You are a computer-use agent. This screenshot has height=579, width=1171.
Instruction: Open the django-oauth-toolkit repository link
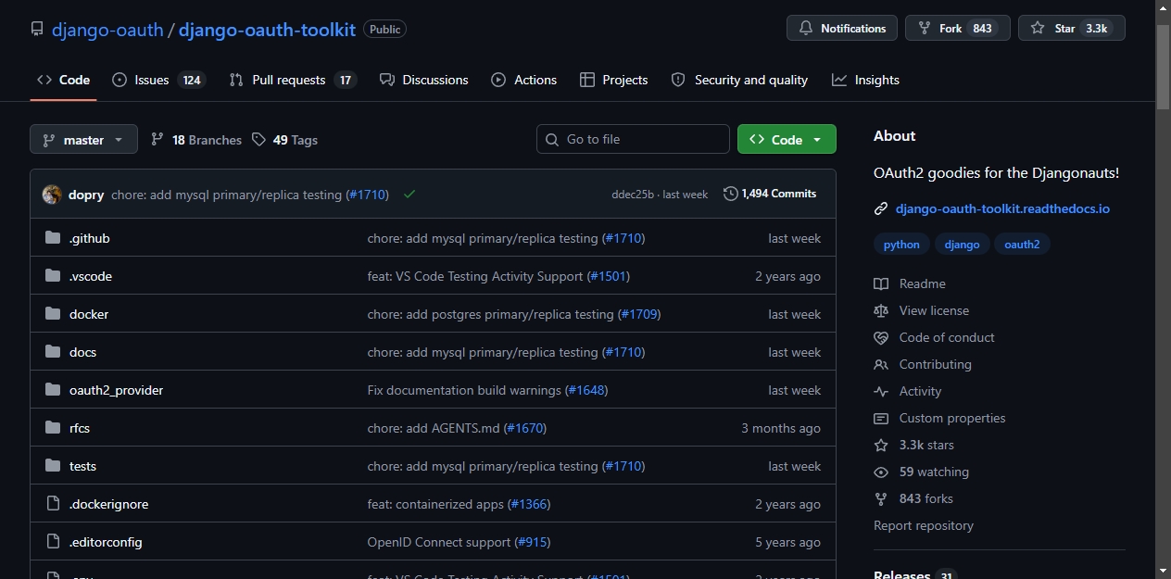267,29
